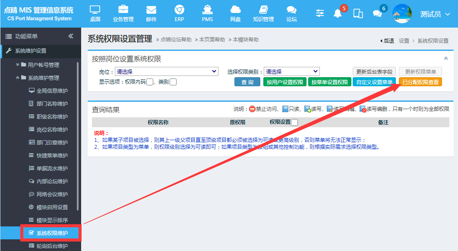Click the sidebar vertical scrollbar
The image size is (458, 251).
pyautogui.click(x=78, y=136)
